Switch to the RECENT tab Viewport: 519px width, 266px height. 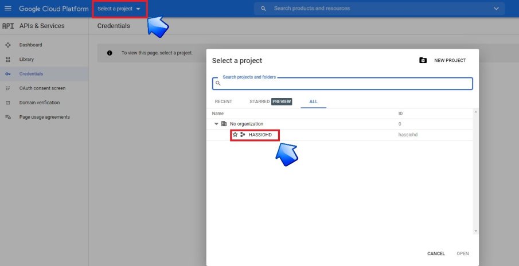point(224,101)
